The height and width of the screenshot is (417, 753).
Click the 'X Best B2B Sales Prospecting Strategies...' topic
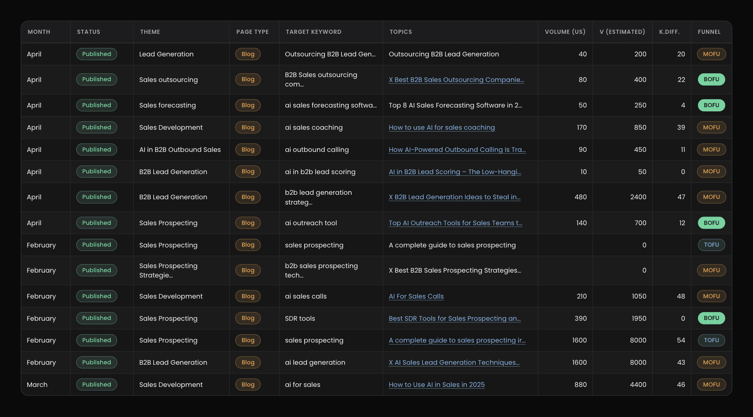[455, 270]
